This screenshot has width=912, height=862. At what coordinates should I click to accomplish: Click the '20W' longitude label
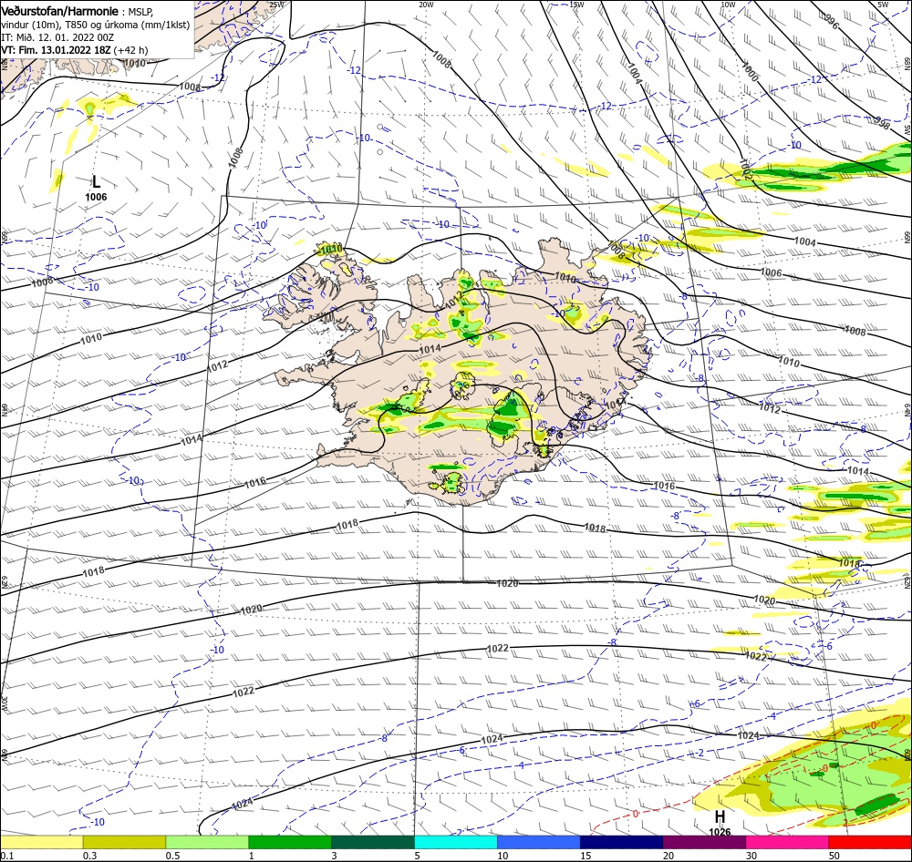click(x=426, y=5)
